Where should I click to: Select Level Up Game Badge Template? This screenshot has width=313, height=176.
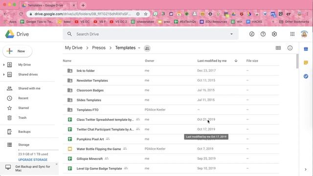coord(171,168)
